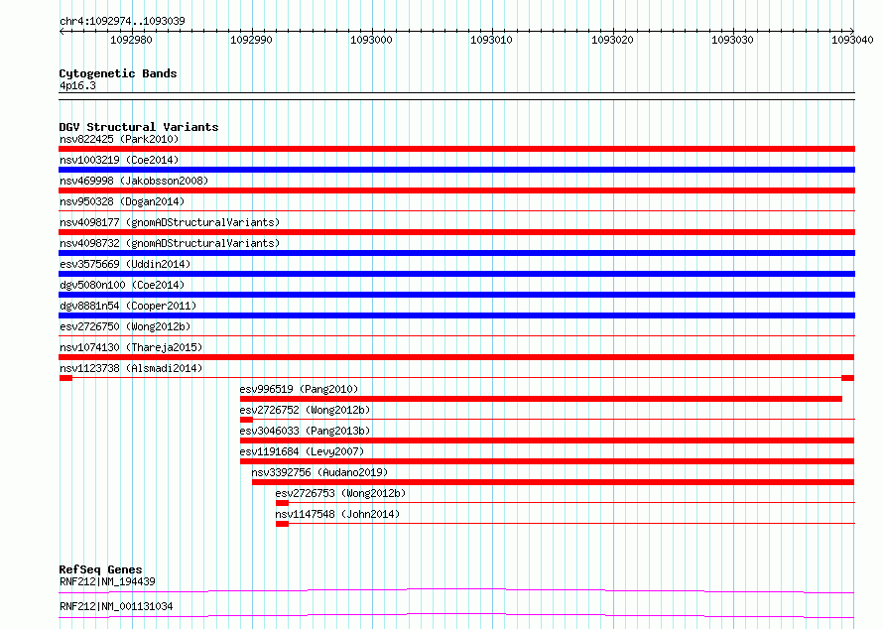Open variant nsv4098177 (gnomADStructuralVariants)
Viewport: 883px width, 629px height.
coord(170,222)
